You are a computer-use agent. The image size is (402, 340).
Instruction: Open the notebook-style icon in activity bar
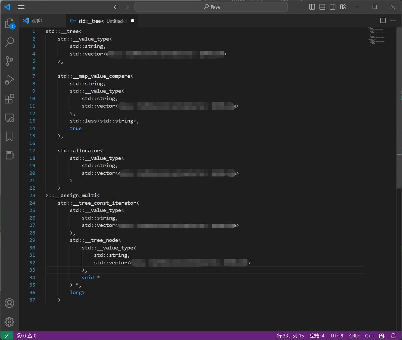[x=9, y=155]
